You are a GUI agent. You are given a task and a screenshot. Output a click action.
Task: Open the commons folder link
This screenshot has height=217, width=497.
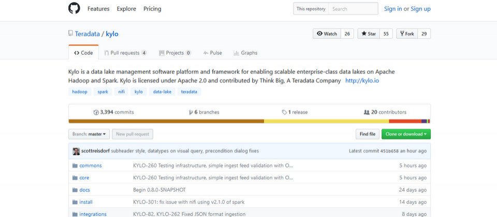90,165
